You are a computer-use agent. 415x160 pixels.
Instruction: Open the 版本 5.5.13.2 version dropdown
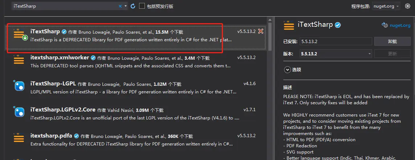(x=336, y=54)
